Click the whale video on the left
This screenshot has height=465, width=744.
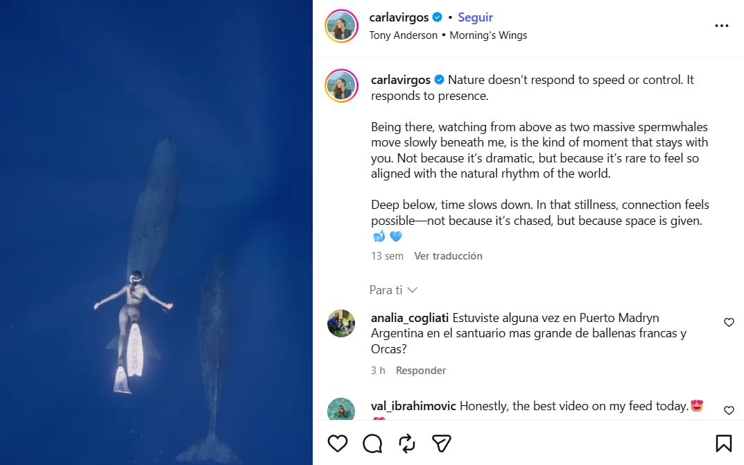(156, 232)
